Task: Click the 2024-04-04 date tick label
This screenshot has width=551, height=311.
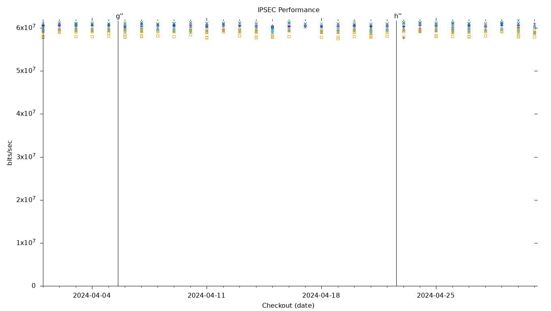Action: (92, 296)
